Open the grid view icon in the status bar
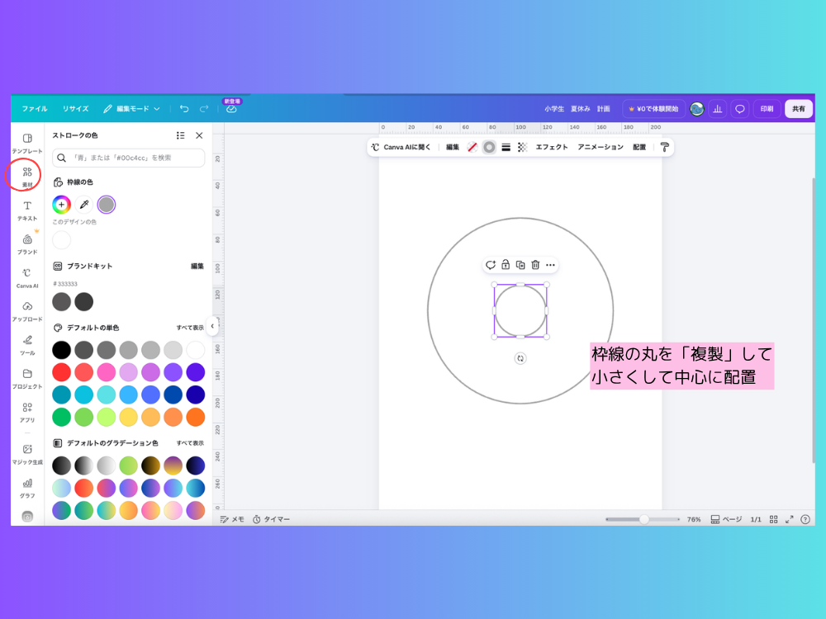This screenshot has height=619, width=826. click(773, 519)
